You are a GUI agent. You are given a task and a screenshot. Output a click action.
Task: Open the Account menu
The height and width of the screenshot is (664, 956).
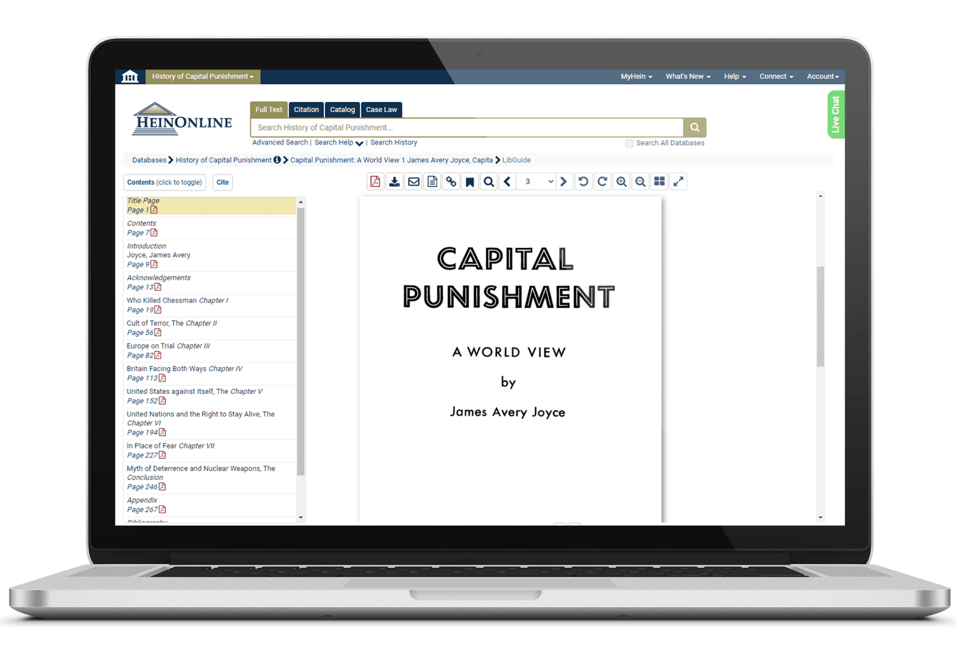click(x=823, y=76)
